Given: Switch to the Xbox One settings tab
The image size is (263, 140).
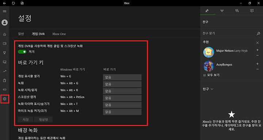Looking at the screenshot, I should coord(59,34).
